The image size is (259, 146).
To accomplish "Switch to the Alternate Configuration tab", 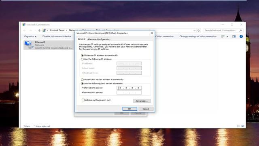I will click(99, 39).
